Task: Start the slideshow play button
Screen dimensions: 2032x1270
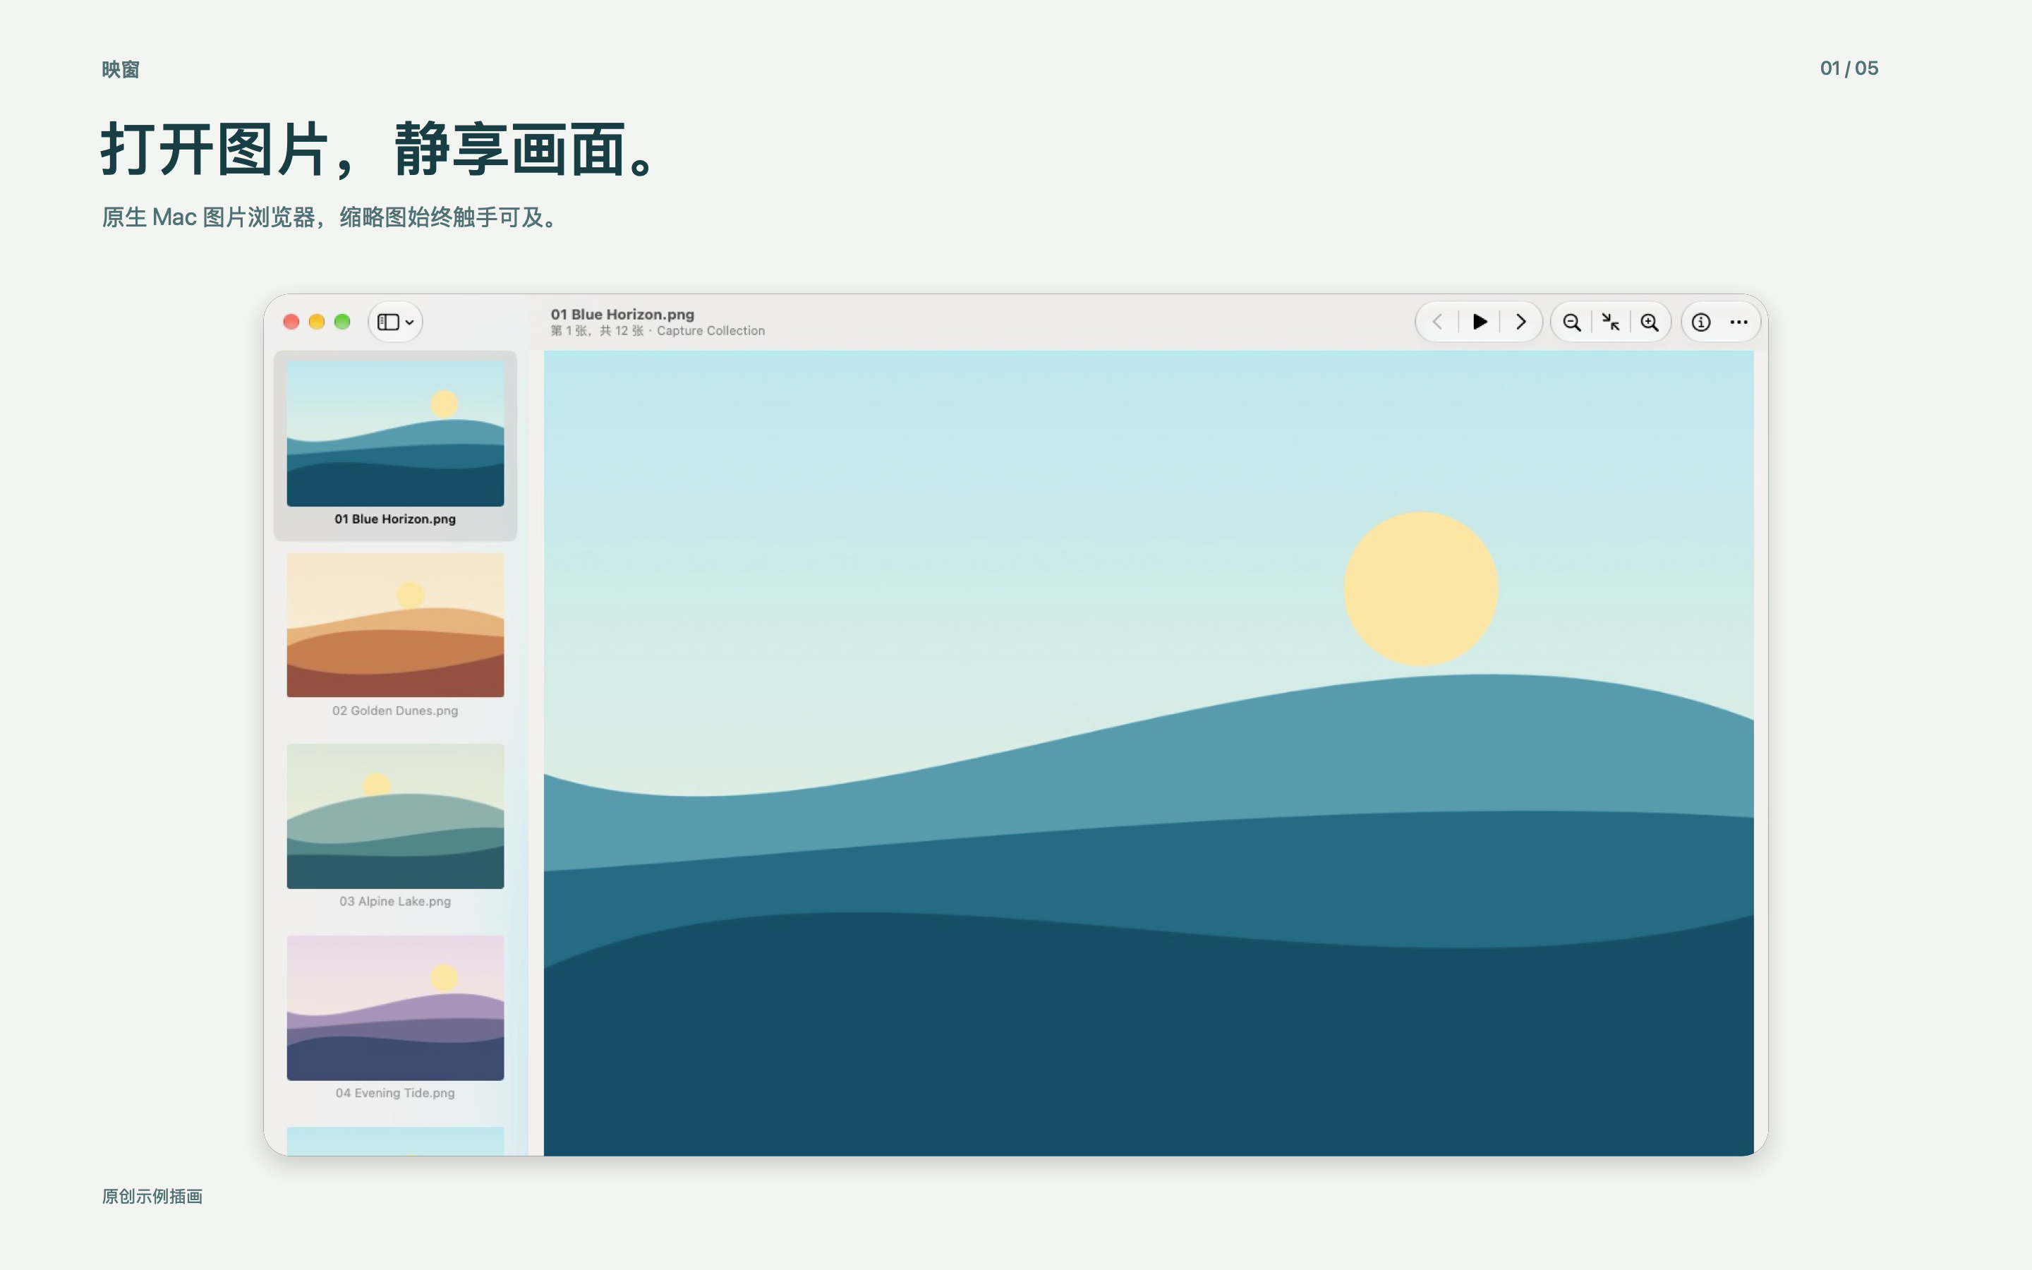Action: 1480,322
